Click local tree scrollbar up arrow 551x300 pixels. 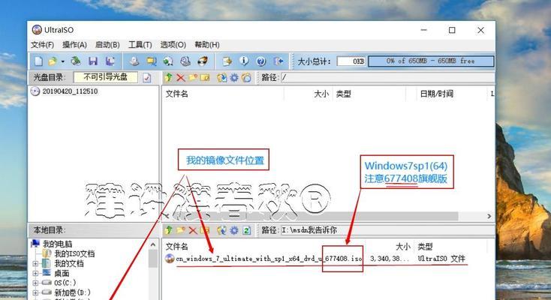(x=153, y=244)
